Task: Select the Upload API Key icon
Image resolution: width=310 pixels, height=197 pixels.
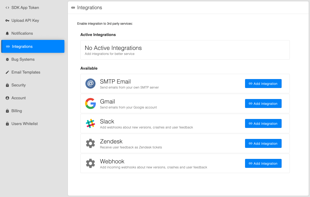Action: click(x=7, y=20)
